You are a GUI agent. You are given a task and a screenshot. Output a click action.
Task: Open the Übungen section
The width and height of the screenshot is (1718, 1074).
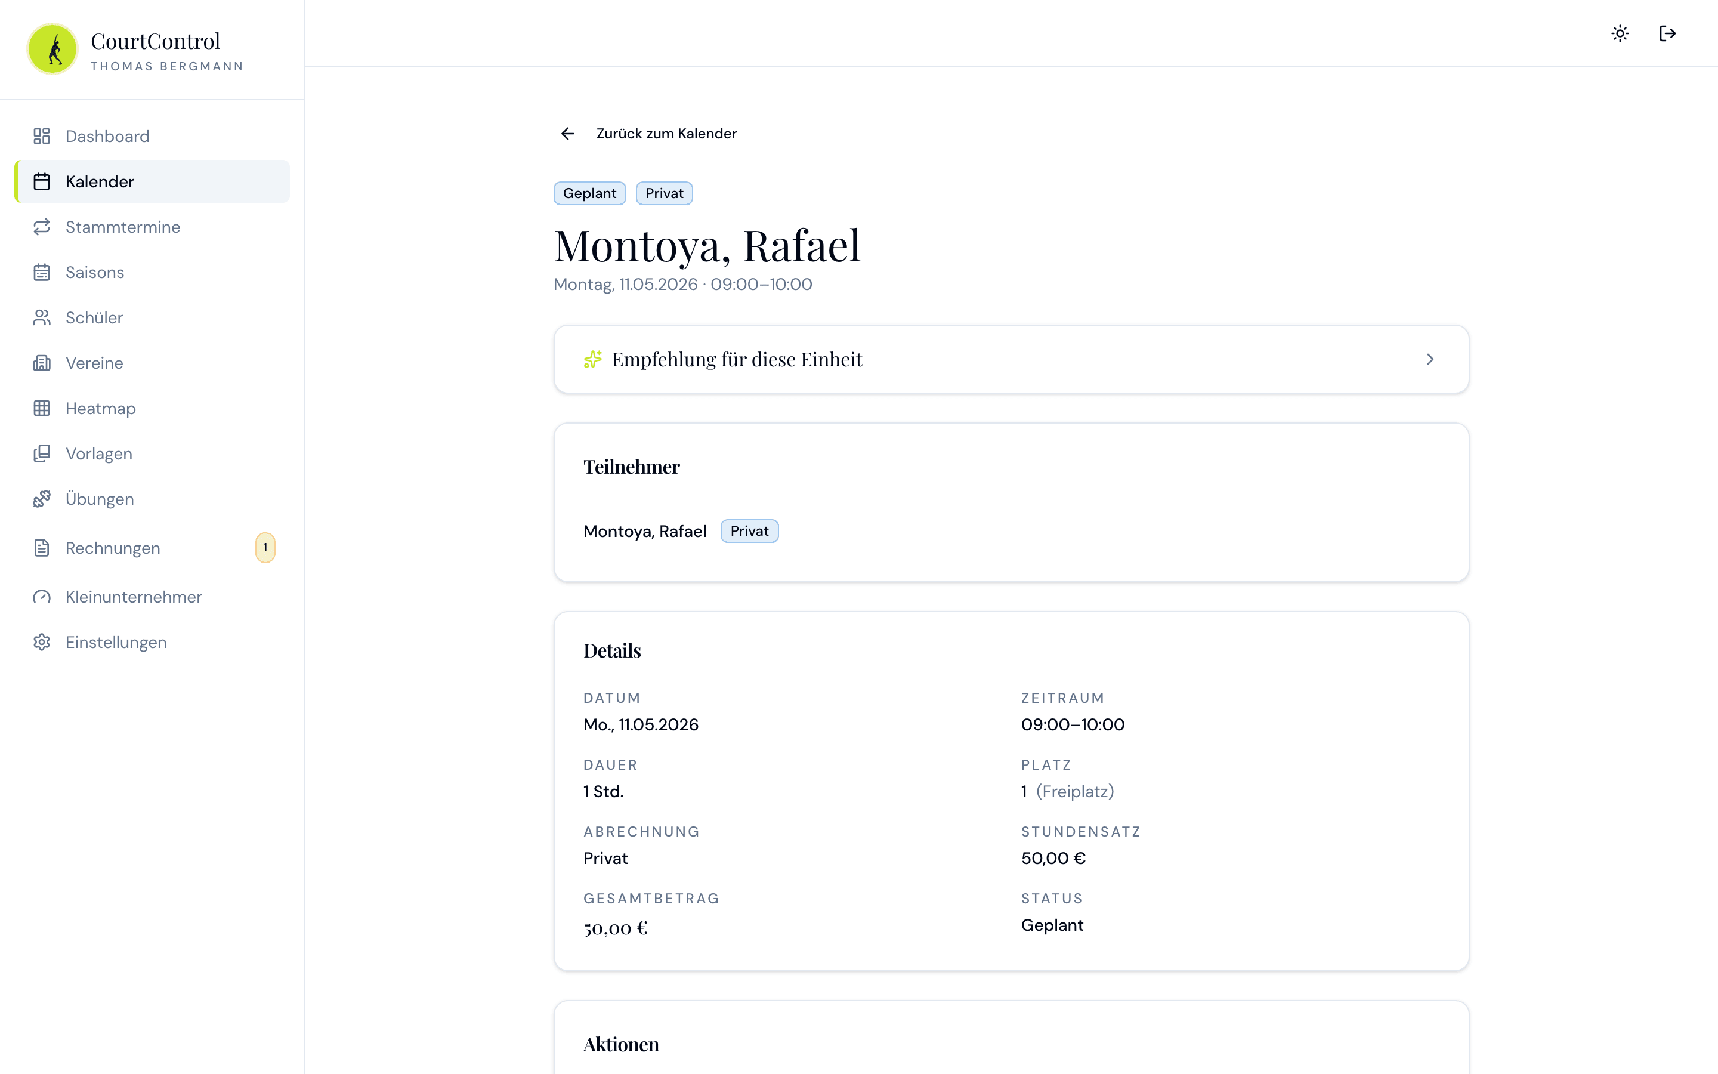point(152,499)
